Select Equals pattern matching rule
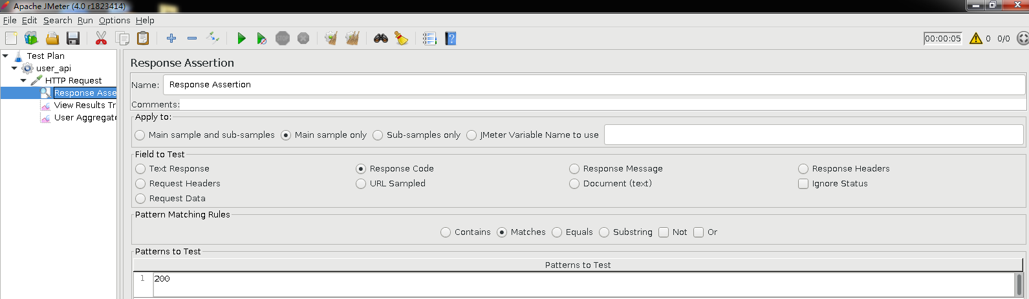 [572, 232]
